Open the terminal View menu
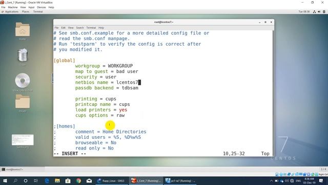 71,28
